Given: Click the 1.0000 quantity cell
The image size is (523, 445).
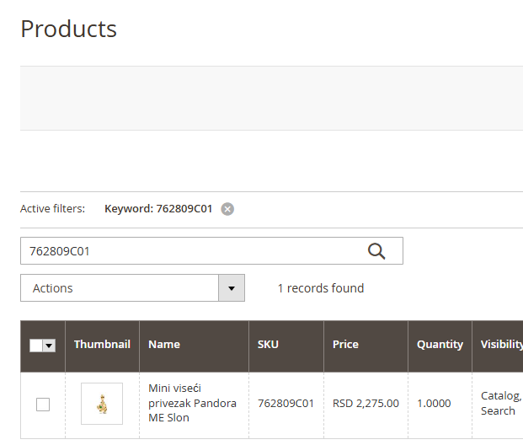Looking at the screenshot, I should 435,404.
